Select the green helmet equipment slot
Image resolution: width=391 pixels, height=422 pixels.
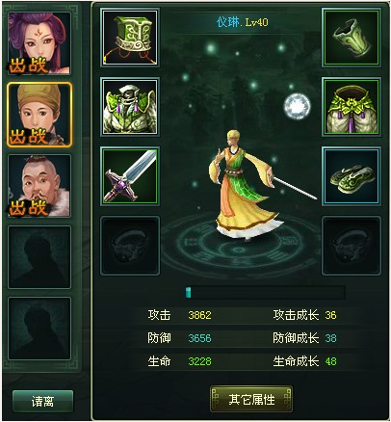pos(130,38)
